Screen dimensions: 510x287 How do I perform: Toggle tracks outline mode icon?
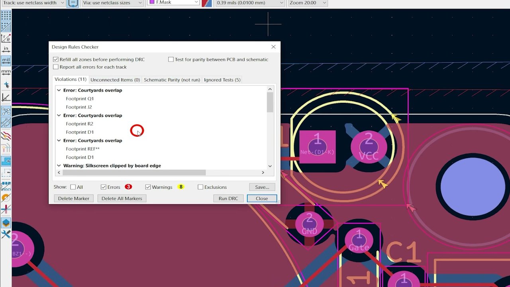(x=6, y=209)
